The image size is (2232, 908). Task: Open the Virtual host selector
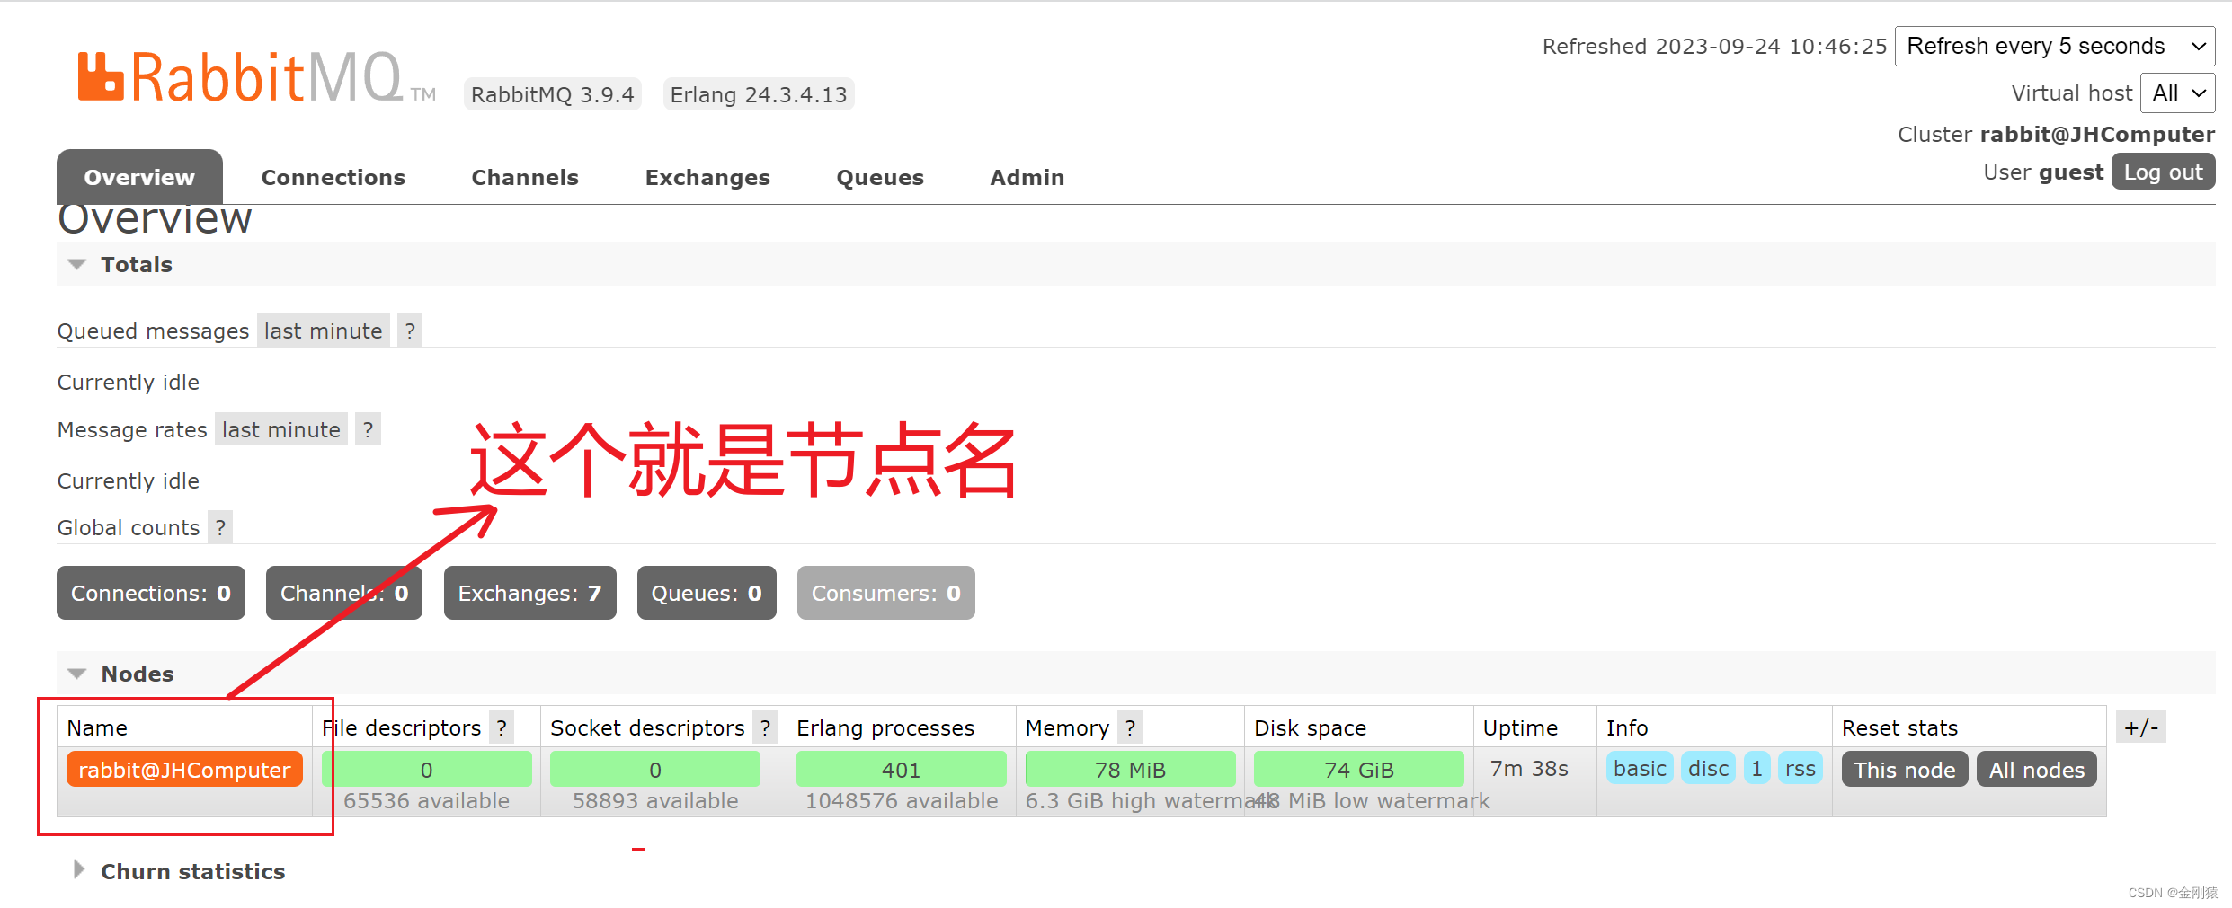(2178, 93)
